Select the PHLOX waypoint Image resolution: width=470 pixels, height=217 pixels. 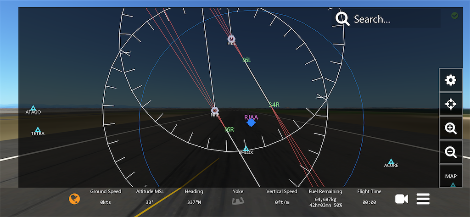click(x=246, y=150)
